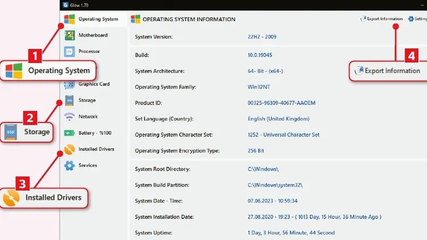Click the Product ID: label
Viewport: 427px width, 240px height.
click(x=149, y=103)
